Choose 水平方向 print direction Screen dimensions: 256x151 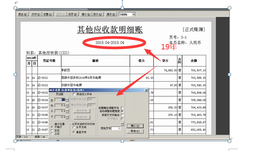click(74, 127)
